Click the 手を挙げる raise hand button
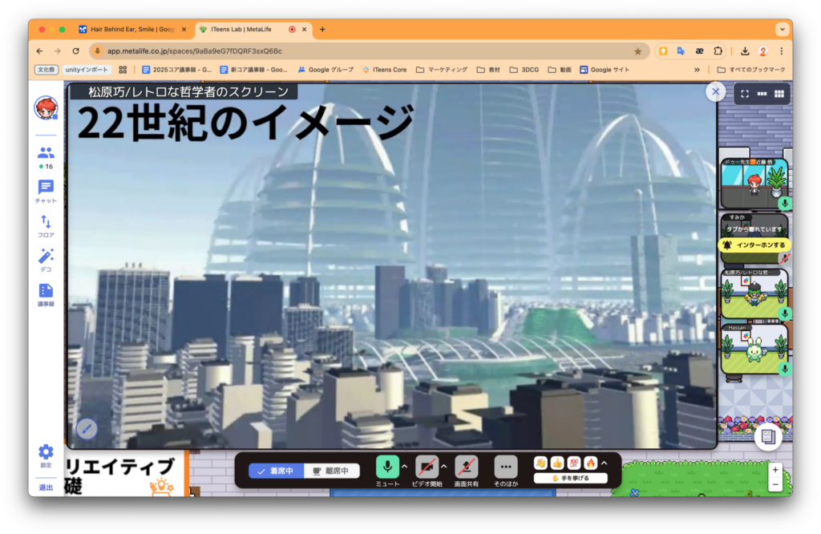 click(571, 478)
